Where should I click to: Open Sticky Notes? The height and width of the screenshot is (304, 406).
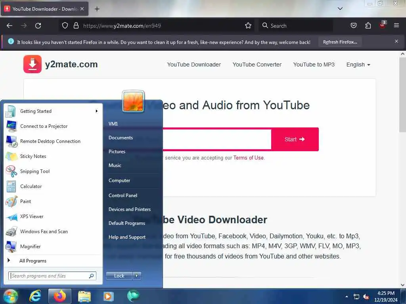(x=53, y=156)
